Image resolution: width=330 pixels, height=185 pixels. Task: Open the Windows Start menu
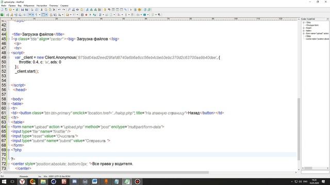[4, 181]
